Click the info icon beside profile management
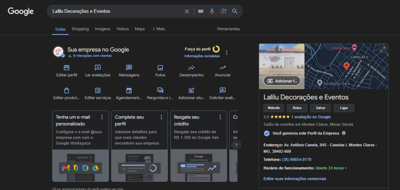 click(344, 133)
